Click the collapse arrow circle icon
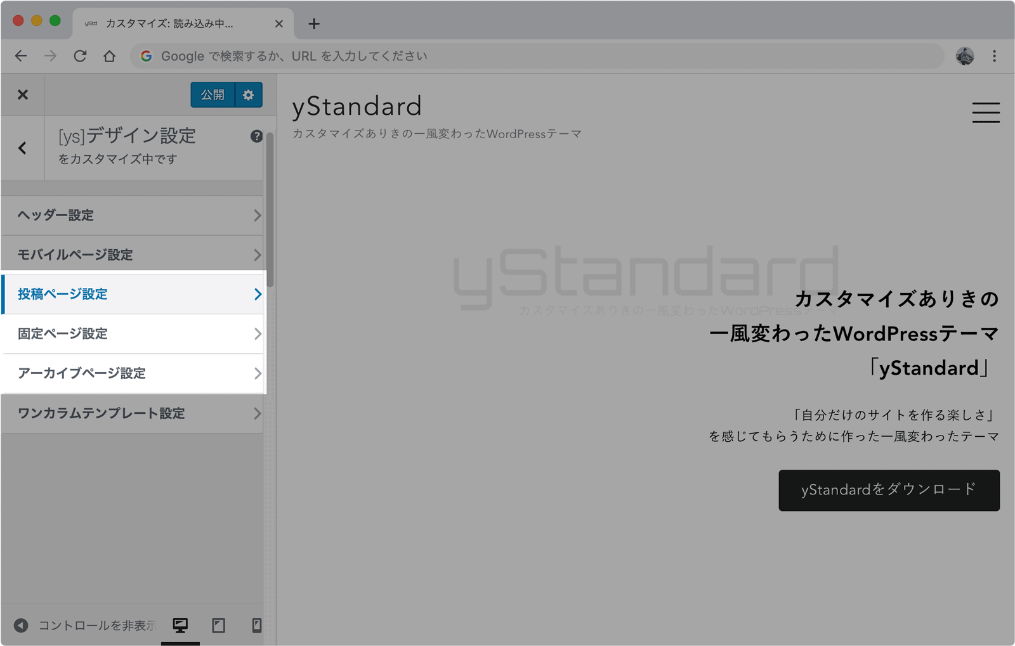The image size is (1015, 646). click(x=21, y=626)
